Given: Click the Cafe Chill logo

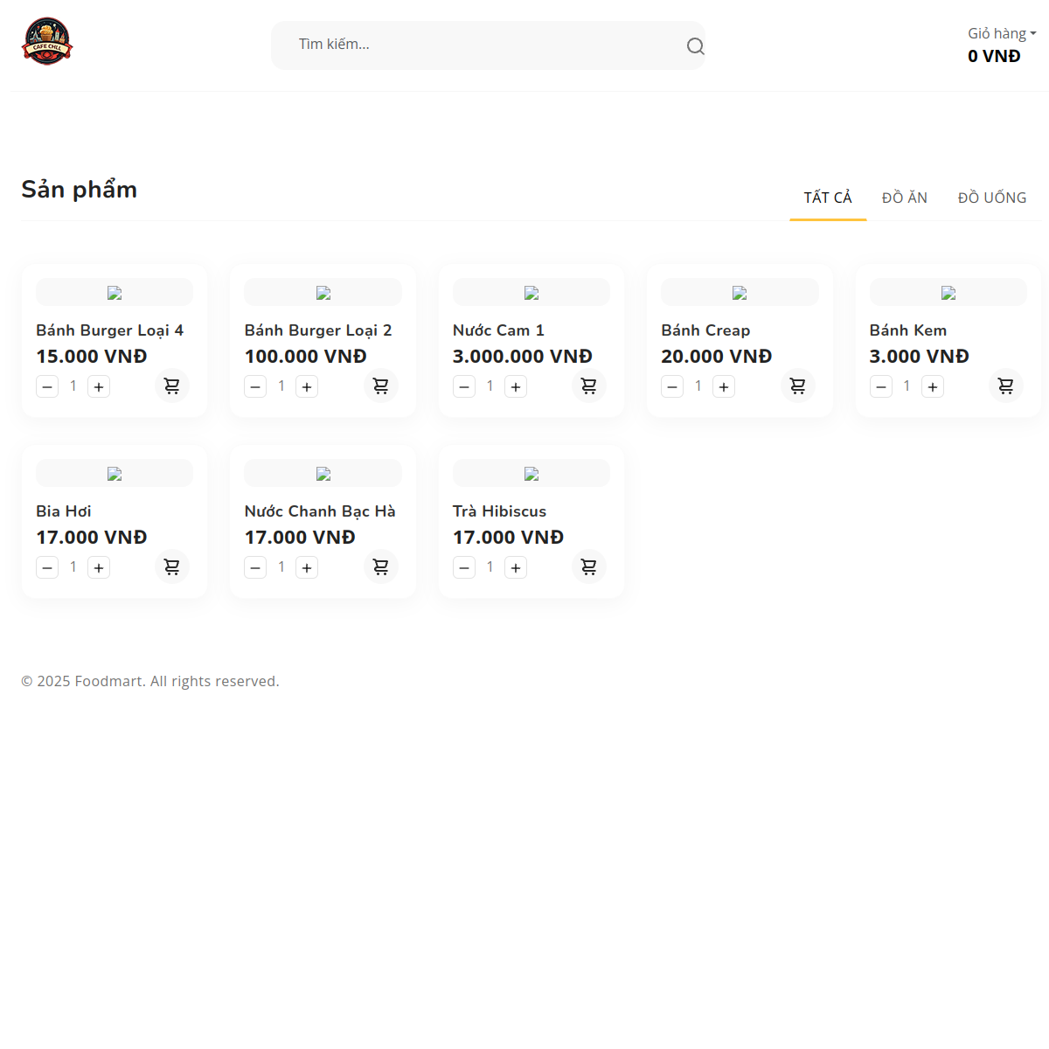Looking at the screenshot, I should [47, 41].
